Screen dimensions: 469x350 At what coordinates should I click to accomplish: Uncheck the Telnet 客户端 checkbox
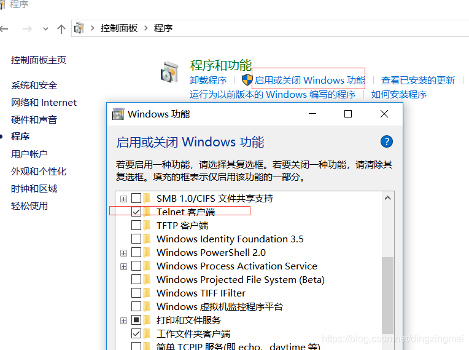tap(136, 212)
